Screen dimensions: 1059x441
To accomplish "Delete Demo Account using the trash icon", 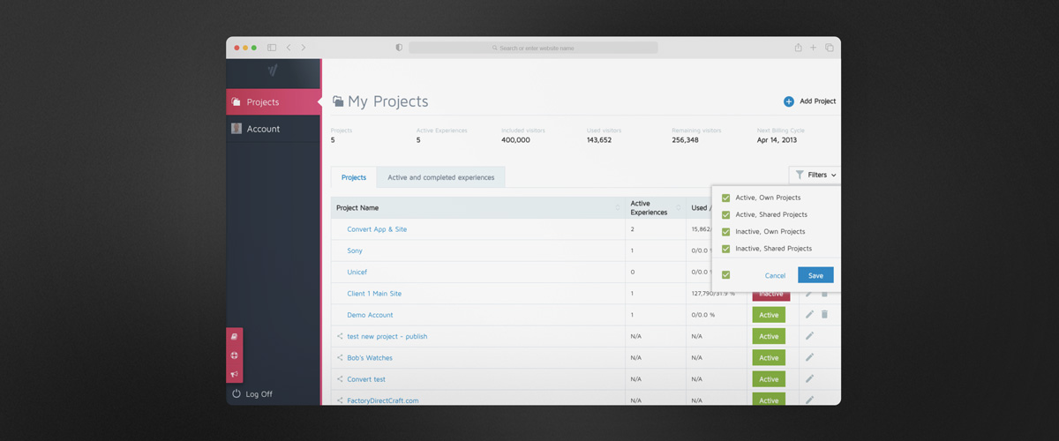I will [x=824, y=315].
